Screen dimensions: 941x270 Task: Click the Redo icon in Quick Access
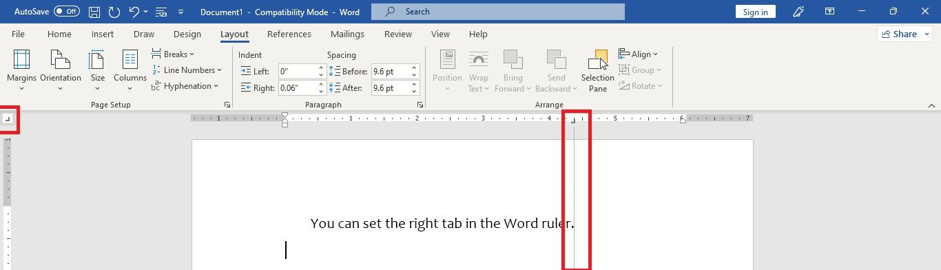[114, 12]
